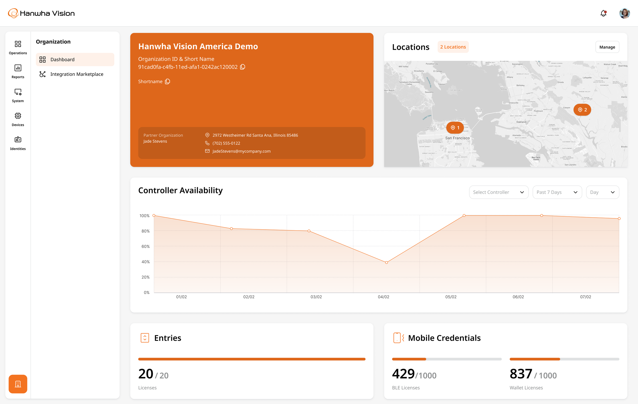Click the 04/02 date label on the chart
Screen dimensions: 638x404
[383, 297]
